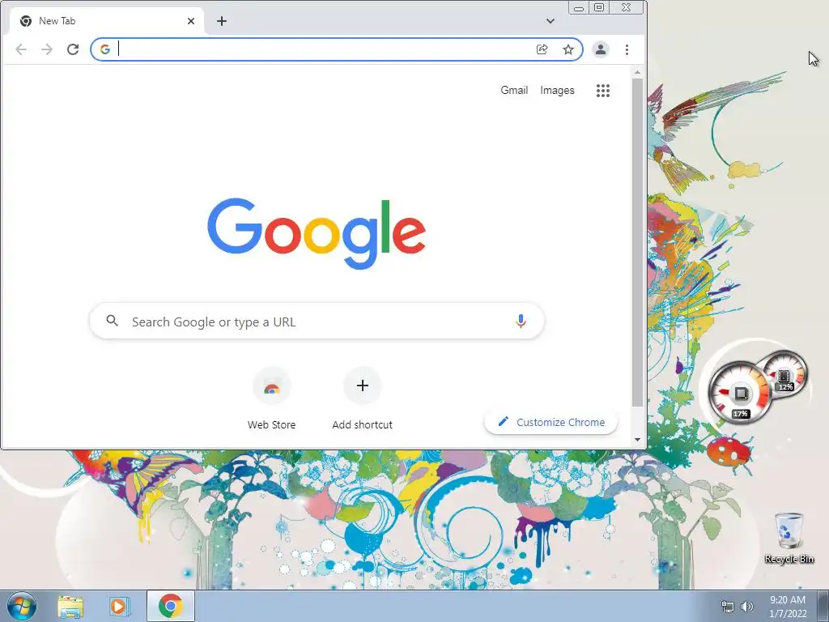Open Windows Explorer from the taskbar
The width and height of the screenshot is (829, 622).
70,606
